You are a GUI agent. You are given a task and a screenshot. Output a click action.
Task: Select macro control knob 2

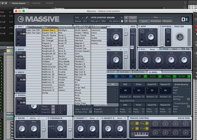click(165, 124)
